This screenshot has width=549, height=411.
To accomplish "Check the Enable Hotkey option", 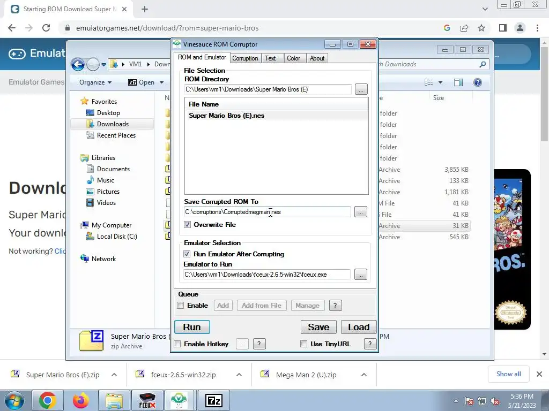I will tap(177, 344).
